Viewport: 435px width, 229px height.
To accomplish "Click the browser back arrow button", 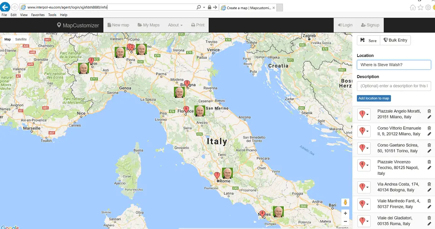I will coord(5,7).
